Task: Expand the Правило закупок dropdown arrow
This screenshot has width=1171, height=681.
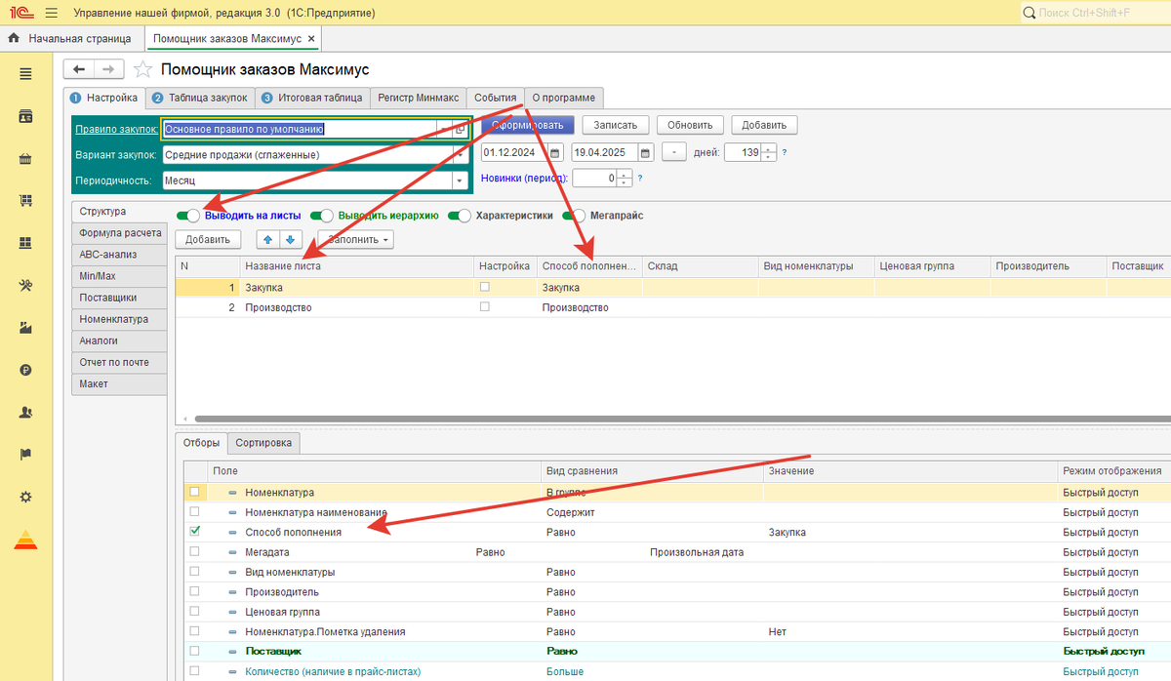Action: click(444, 129)
